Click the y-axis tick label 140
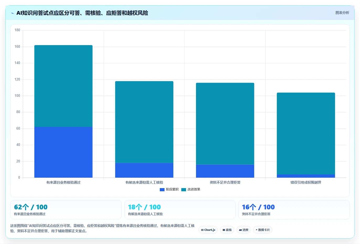Screen dimensions: 360x244 [17, 63]
